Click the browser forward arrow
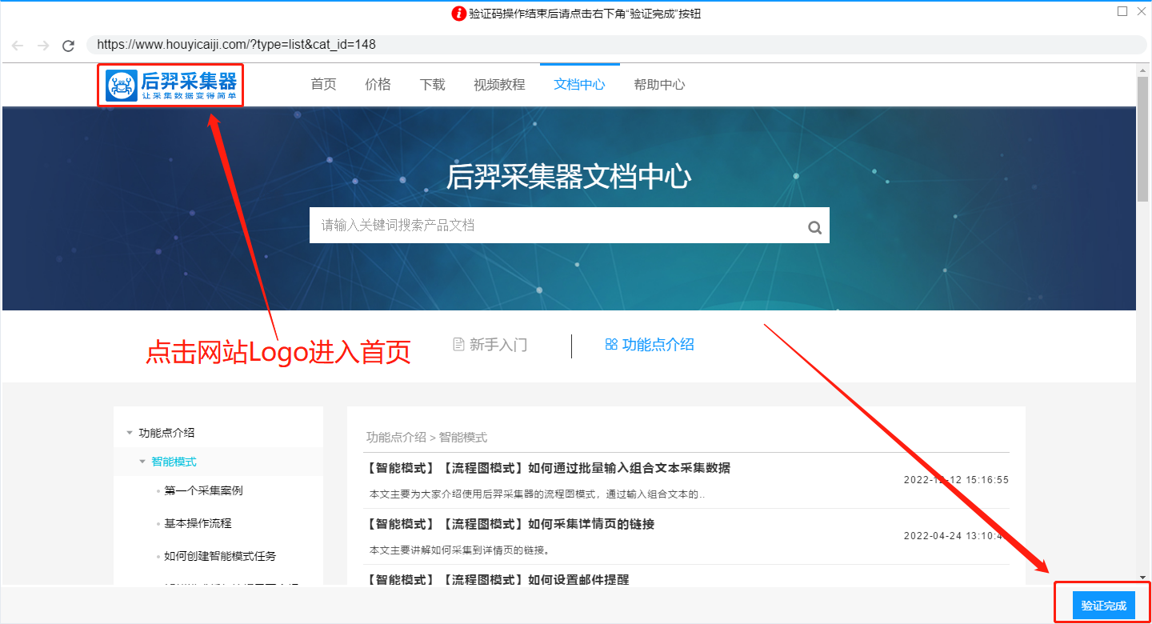This screenshot has height=624, width=1152. (43, 46)
